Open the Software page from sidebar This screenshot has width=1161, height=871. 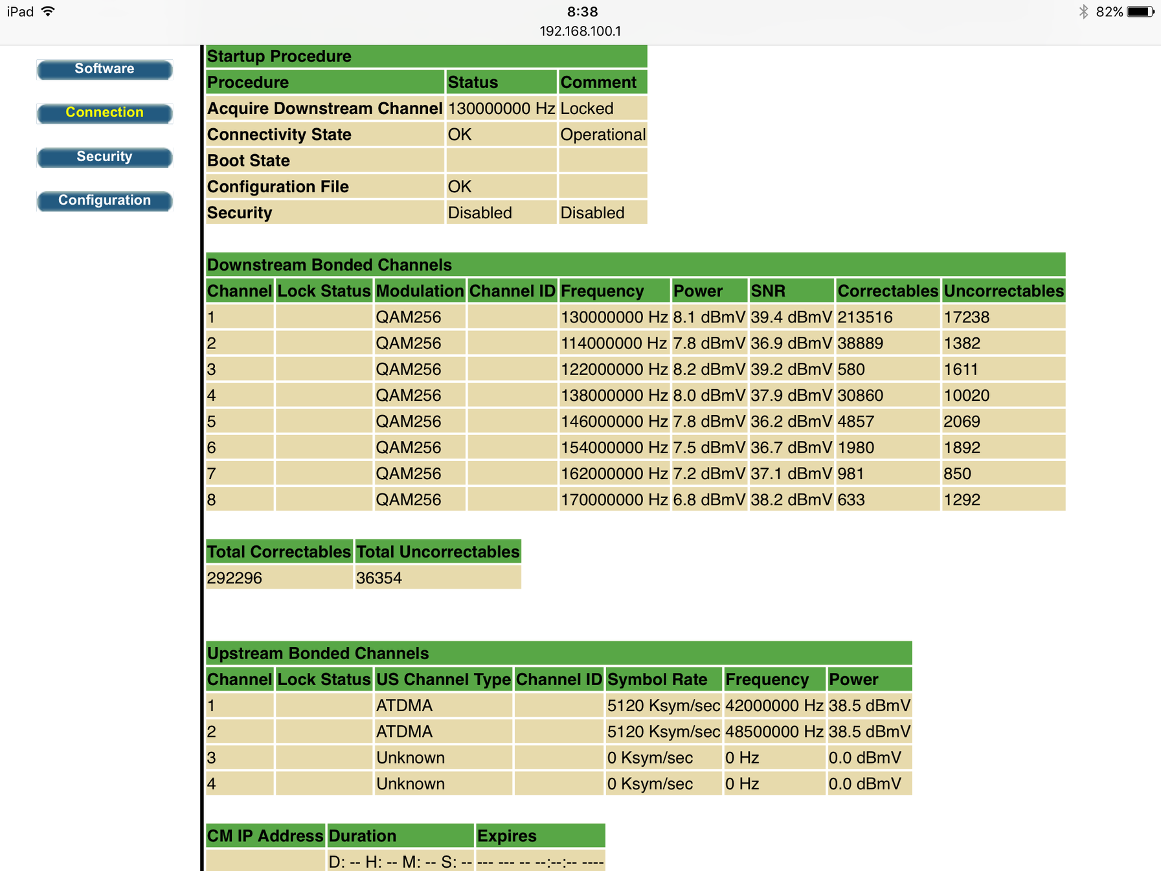coord(104,69)
